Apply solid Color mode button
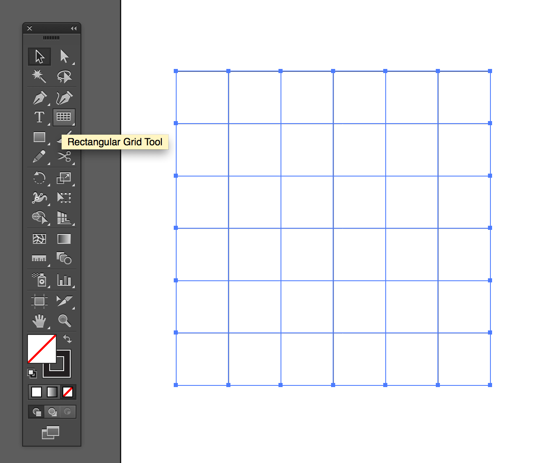The height and width of the screenshot is (463, 543). (x=37, y=392)
